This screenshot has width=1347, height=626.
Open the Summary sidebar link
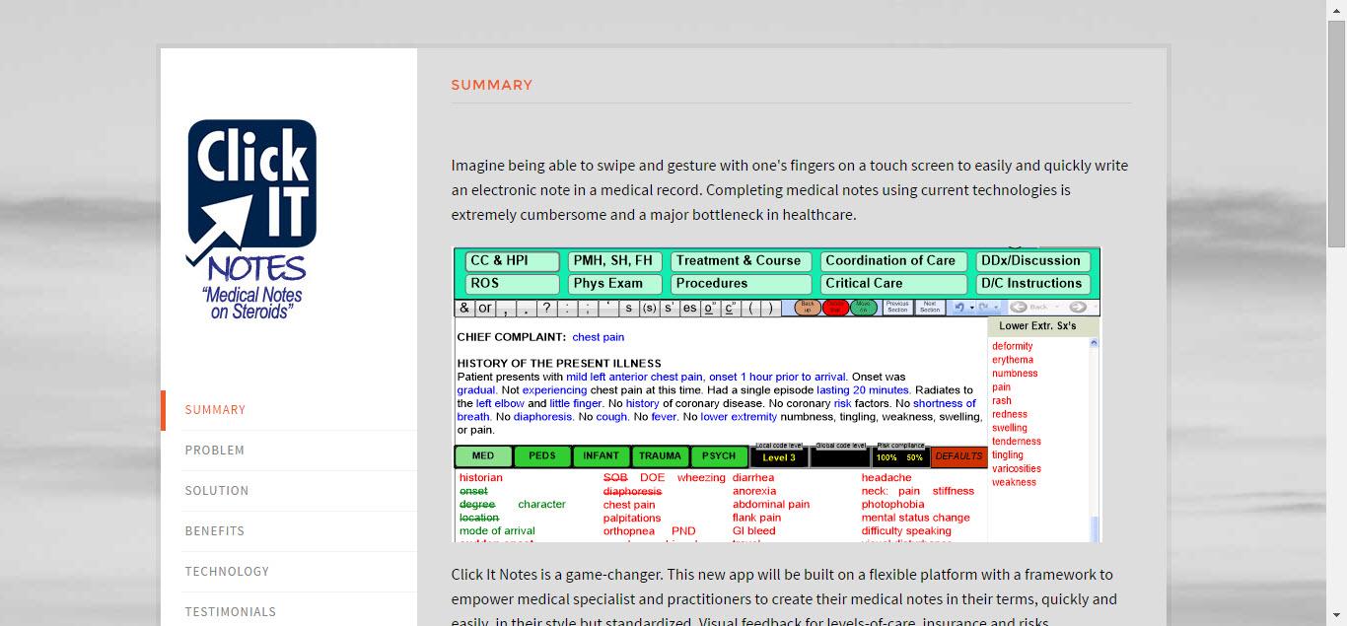(215, 410)
